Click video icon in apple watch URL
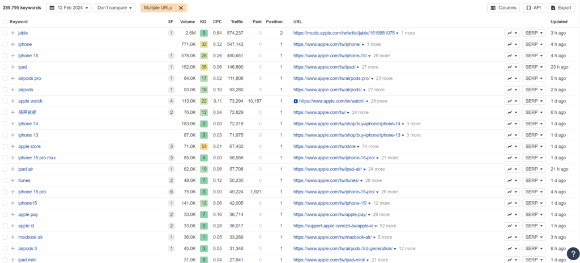The width and height of the screenshot is (580, 263). (x=296, y=101)
